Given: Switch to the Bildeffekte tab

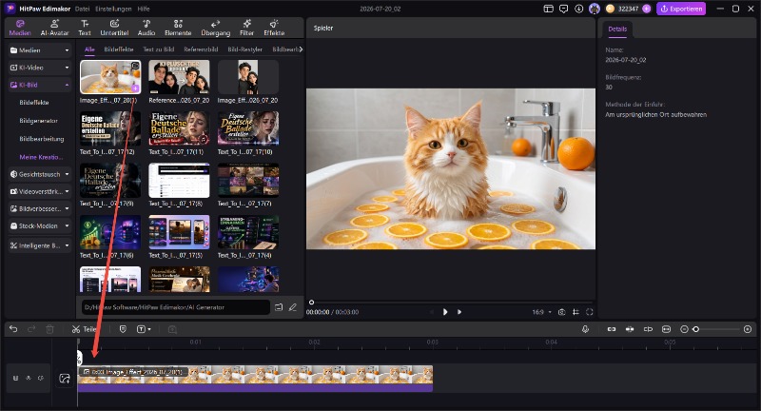Looking at the screenshot, I should pos(118,49).
